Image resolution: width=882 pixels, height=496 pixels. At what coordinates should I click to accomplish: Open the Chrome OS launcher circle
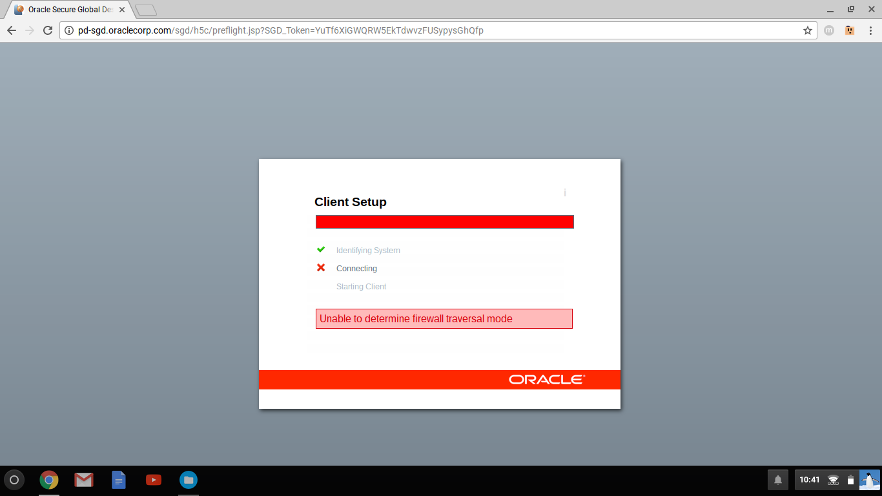click(14, 480)
